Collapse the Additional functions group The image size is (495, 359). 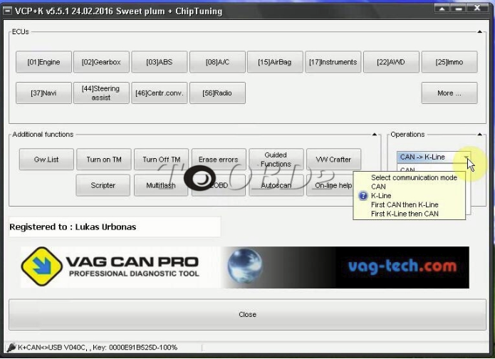tap(375, 135)
